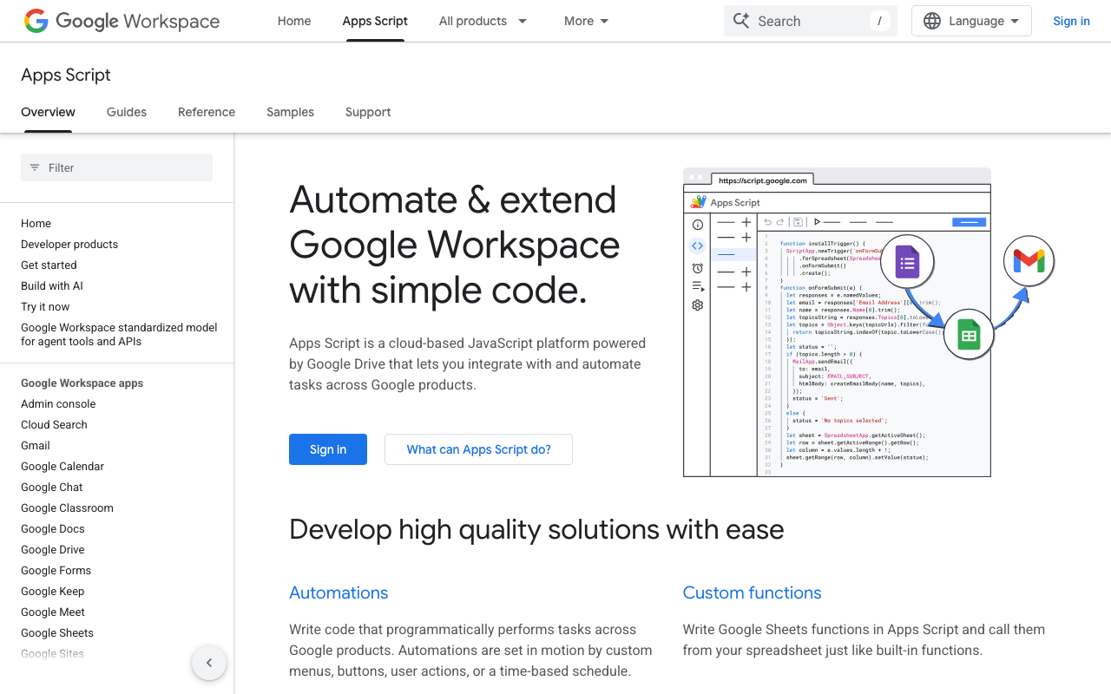Click the Apps Script logo in illustration
This screenshot has height=694, width=1111.
(x=699, y=202)
